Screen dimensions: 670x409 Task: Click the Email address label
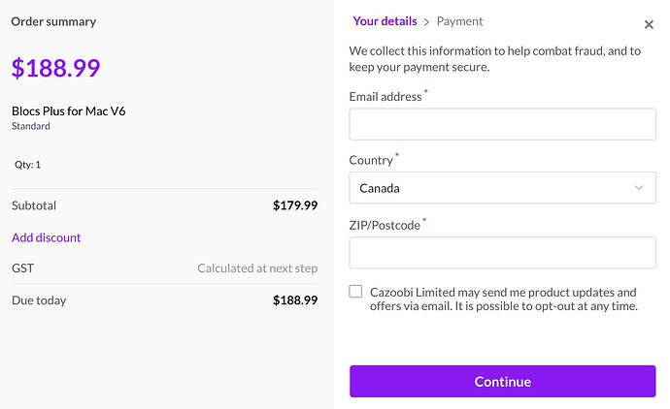click(x=385, y=97)
